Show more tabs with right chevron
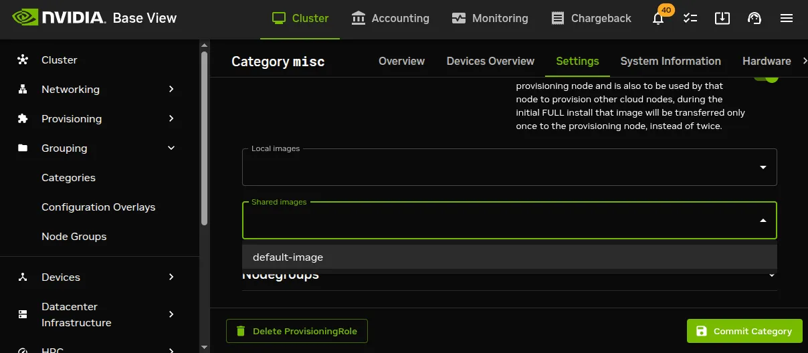Viewport: 808px width, 353px height. (805, 61)
